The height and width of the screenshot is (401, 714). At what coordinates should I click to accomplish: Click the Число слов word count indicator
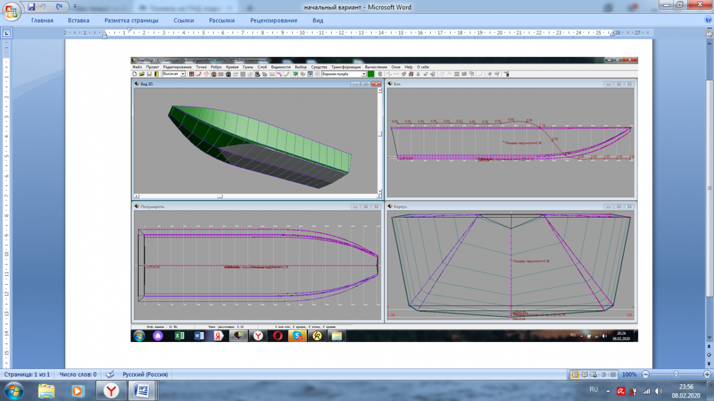coord(78,375)
